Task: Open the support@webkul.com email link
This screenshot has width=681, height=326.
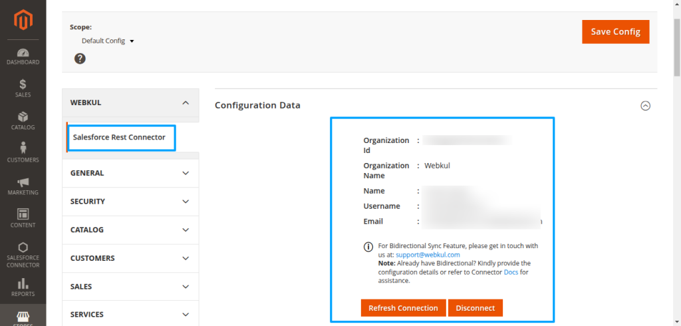Action: tap(428, 255)
